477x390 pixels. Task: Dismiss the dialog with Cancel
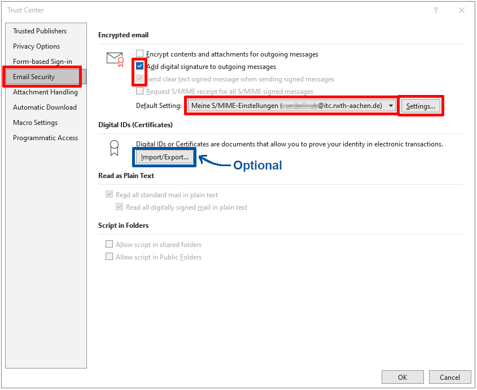click(450, 376)
